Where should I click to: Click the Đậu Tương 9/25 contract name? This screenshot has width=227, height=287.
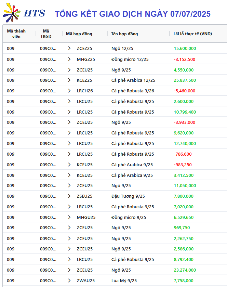tap(128, 196)
